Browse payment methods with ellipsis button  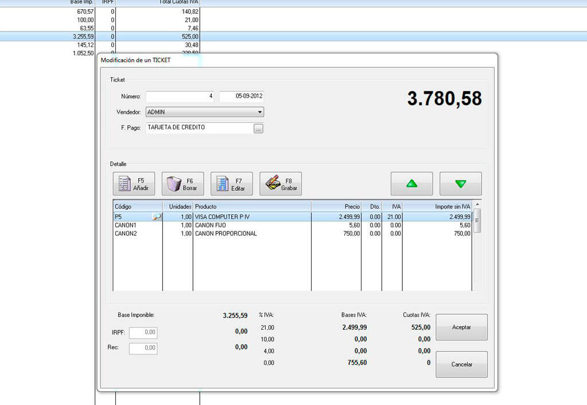point(258,129)
